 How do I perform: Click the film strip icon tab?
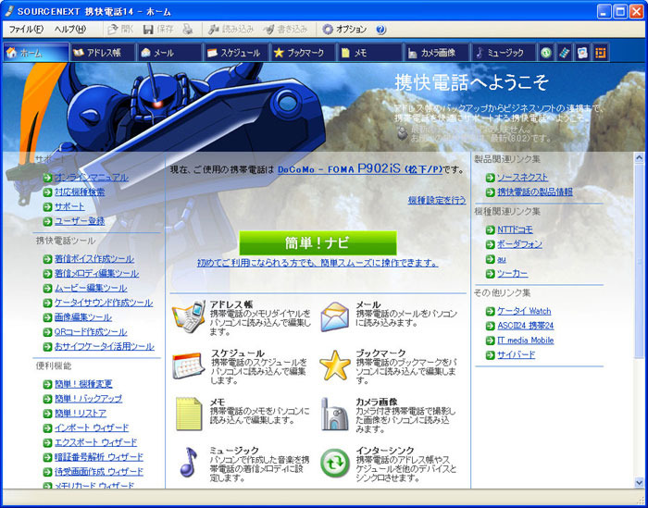(564, 53)
